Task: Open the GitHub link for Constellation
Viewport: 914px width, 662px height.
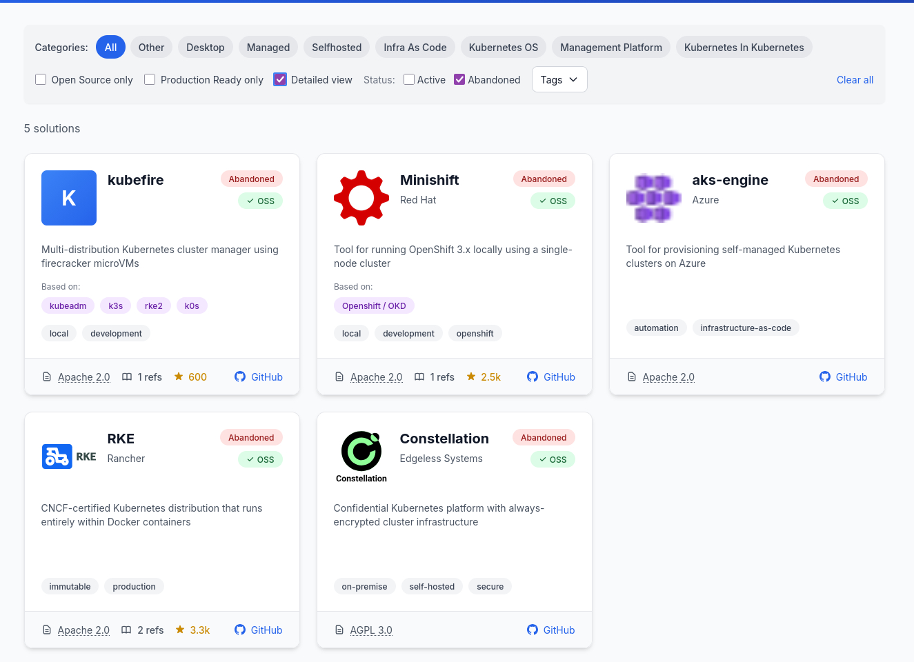Action: tap(551, 630)
